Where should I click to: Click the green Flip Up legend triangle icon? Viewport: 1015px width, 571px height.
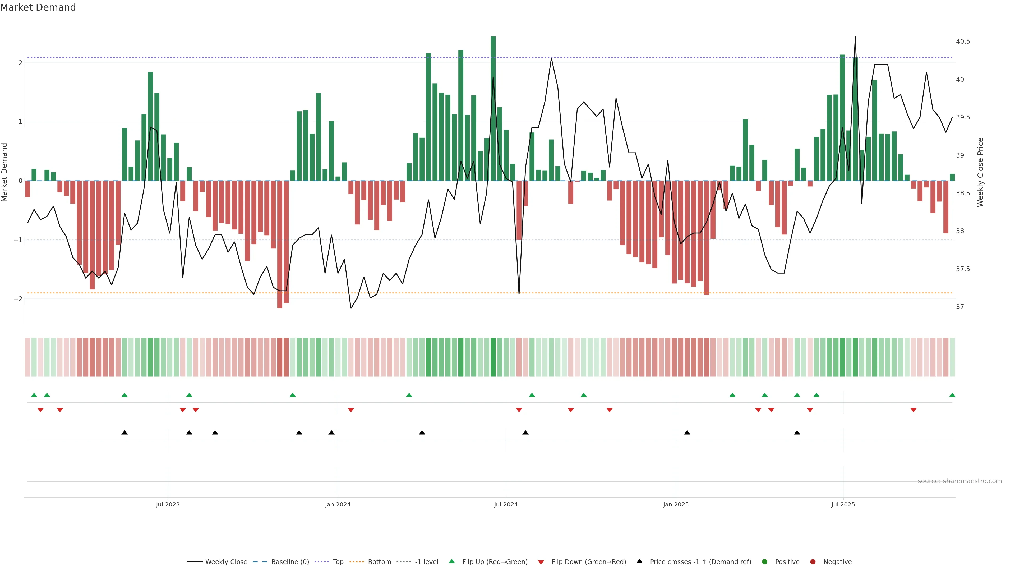tap(452, 561)
